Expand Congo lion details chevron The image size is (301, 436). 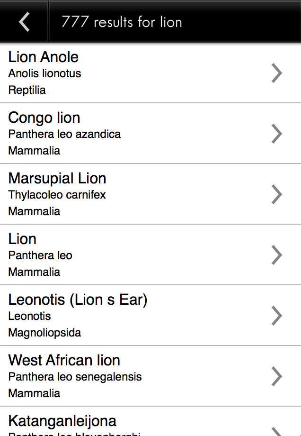coord(277,134)
